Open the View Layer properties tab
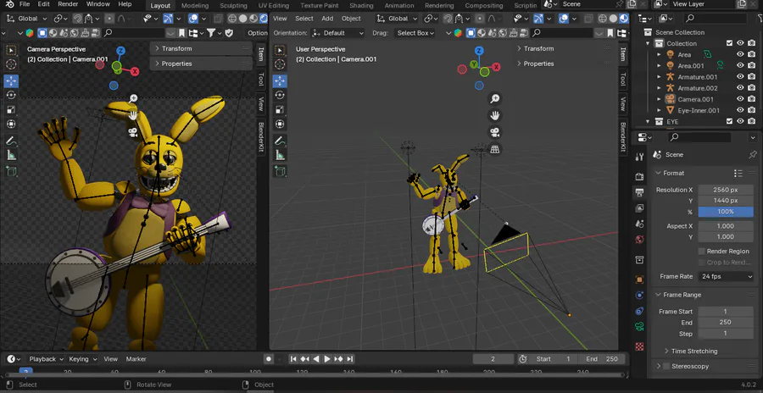 pyautogui.click(x=639, y=208)
